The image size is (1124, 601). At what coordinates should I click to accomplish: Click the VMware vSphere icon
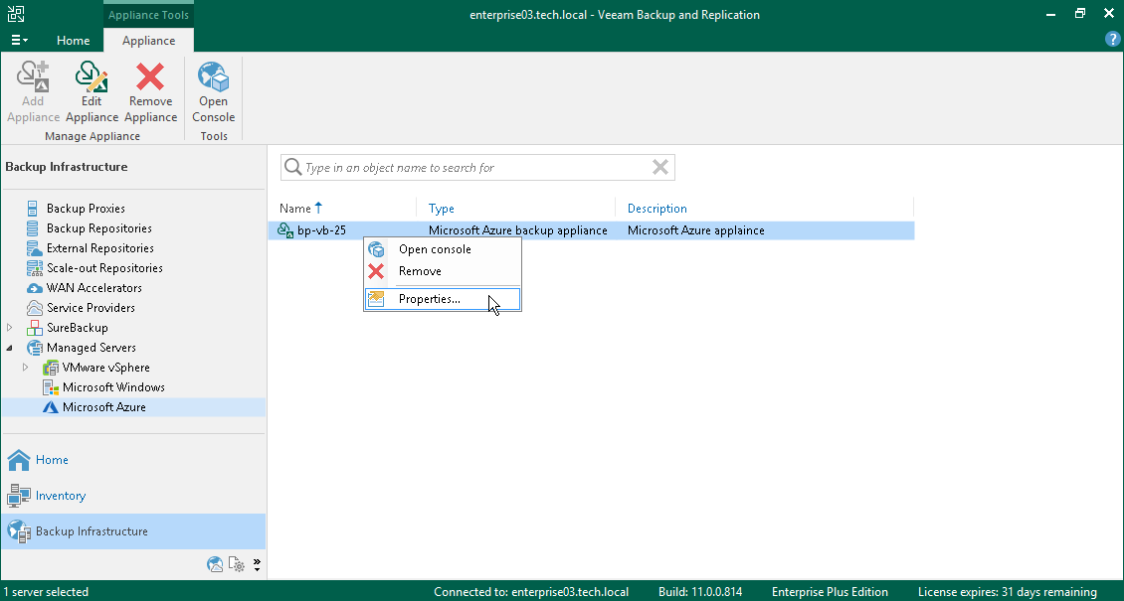(50, 368)
